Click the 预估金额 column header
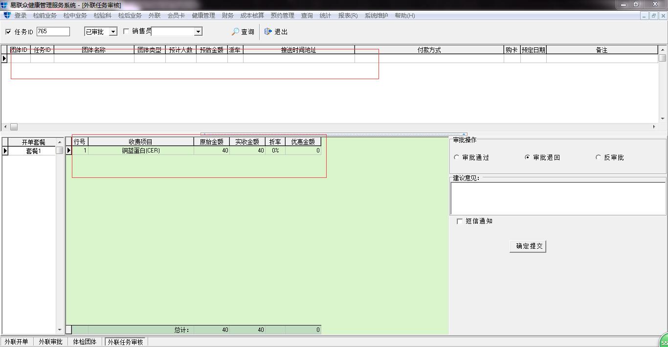668x347 pixels. coord(212,50)
